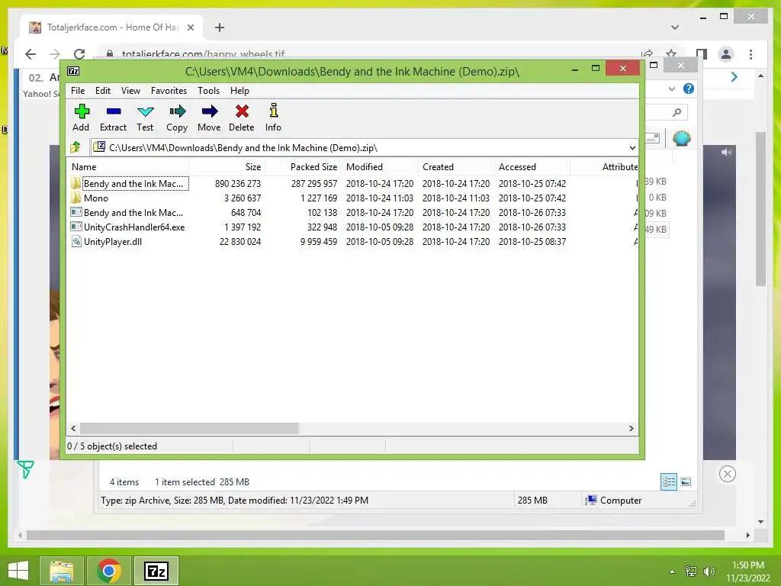Open volume control in system tray

coord(709,572)
